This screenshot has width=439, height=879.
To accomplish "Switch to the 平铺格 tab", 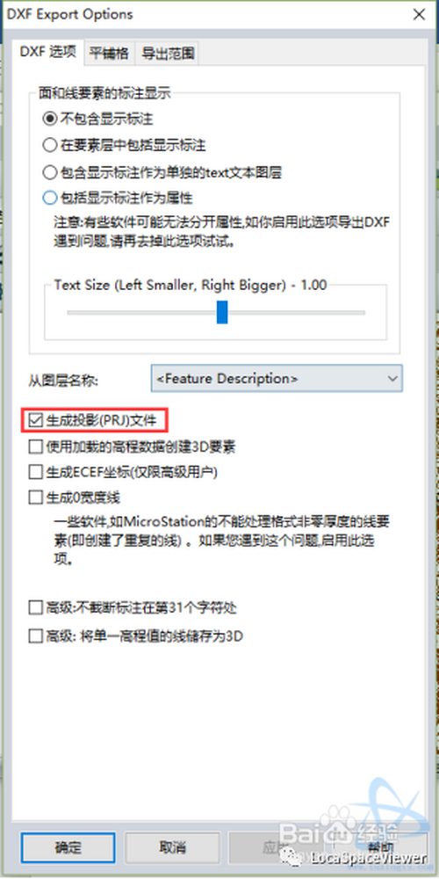I will pos(110,54).
